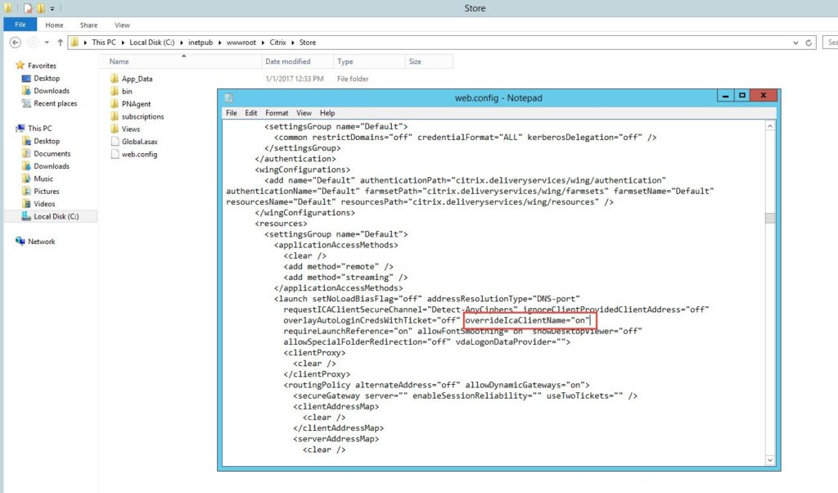
Task: Open Downloads under Favorites
Action: (51, 91)
